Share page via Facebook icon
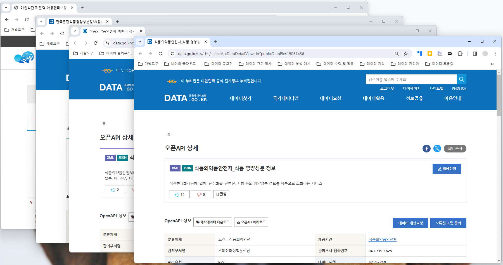The image size is (503, 265). 426,149
